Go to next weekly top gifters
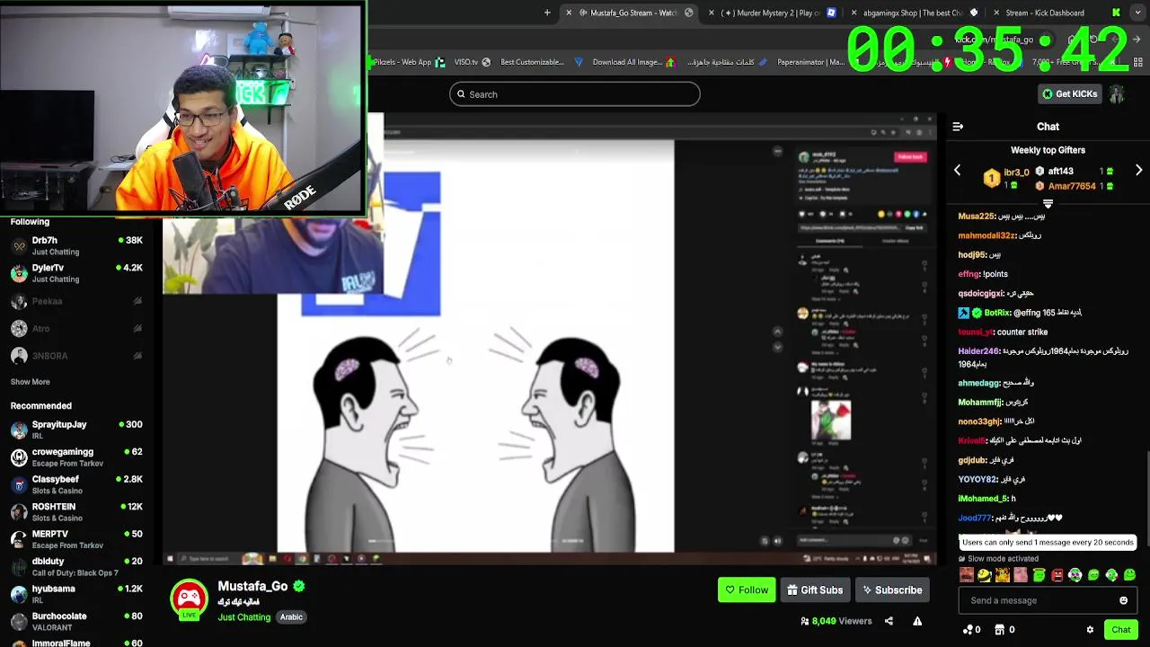1150x647 pixels. (x=1138, y=171)
